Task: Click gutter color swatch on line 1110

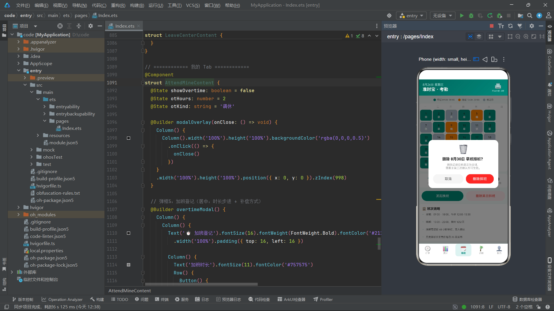Action: click(129, 233)
